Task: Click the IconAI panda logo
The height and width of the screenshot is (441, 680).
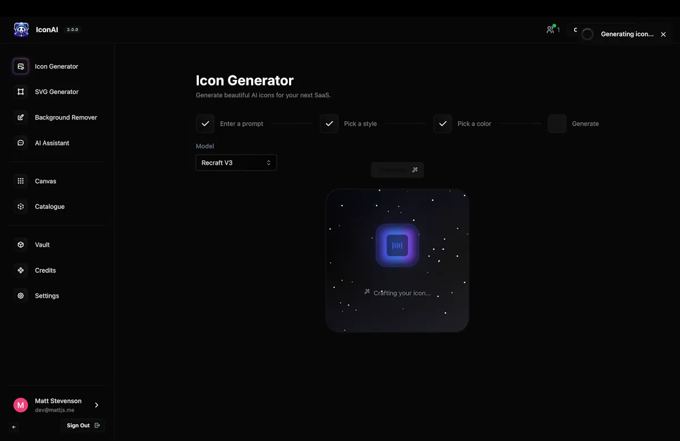Action: (22, 29)
